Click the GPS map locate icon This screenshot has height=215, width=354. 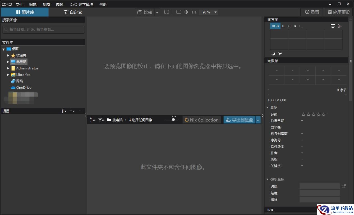coord(344,186)
